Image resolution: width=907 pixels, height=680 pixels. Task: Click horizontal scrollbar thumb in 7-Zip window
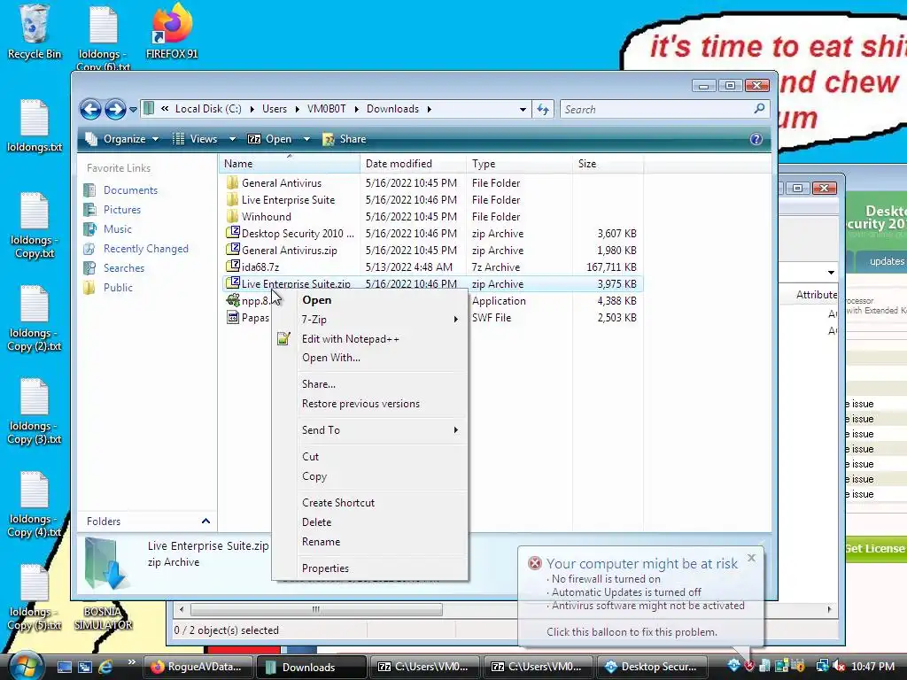pyautogui.click(x=316, y=609)
